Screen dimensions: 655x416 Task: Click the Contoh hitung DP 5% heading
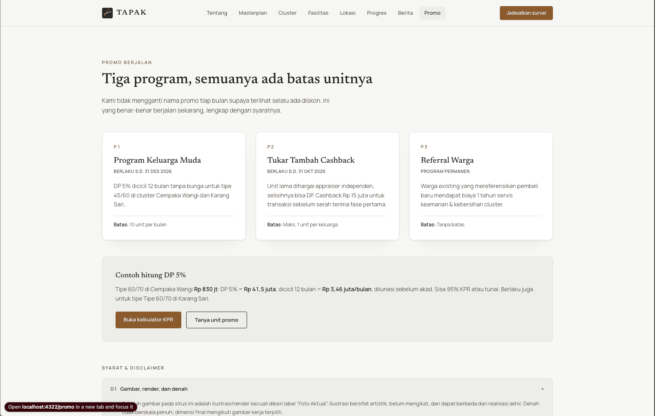click(151, 275)
